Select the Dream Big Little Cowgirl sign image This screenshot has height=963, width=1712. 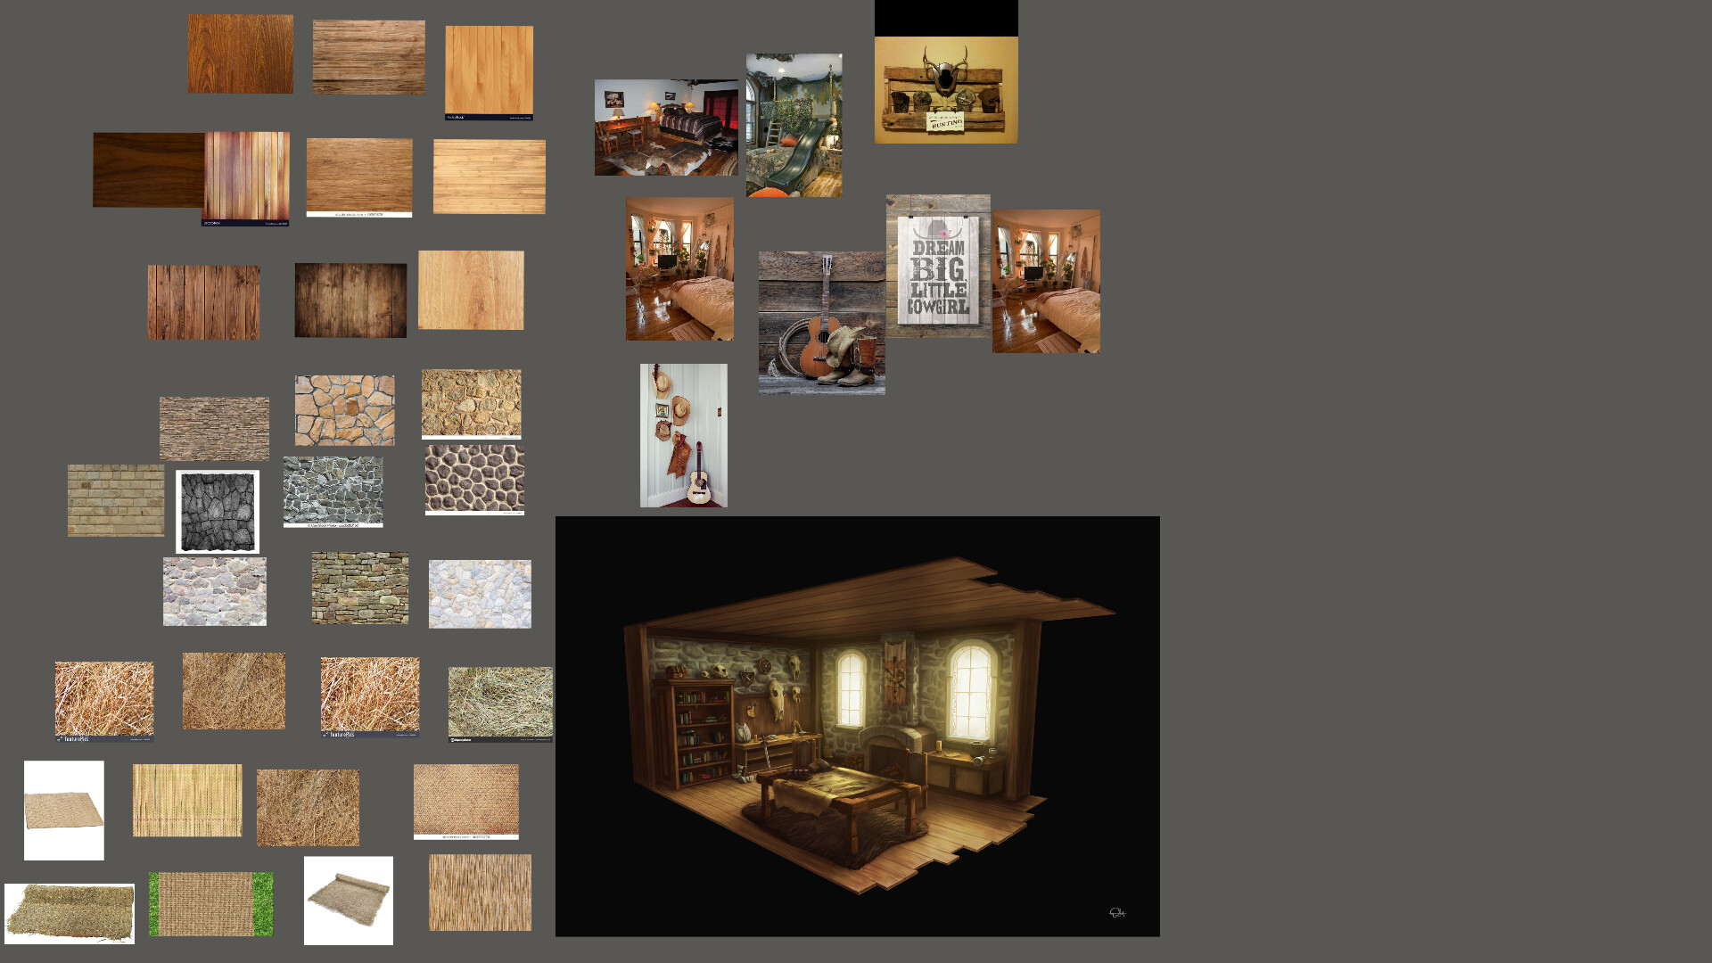pyautogui.click(x=938, y=267)
